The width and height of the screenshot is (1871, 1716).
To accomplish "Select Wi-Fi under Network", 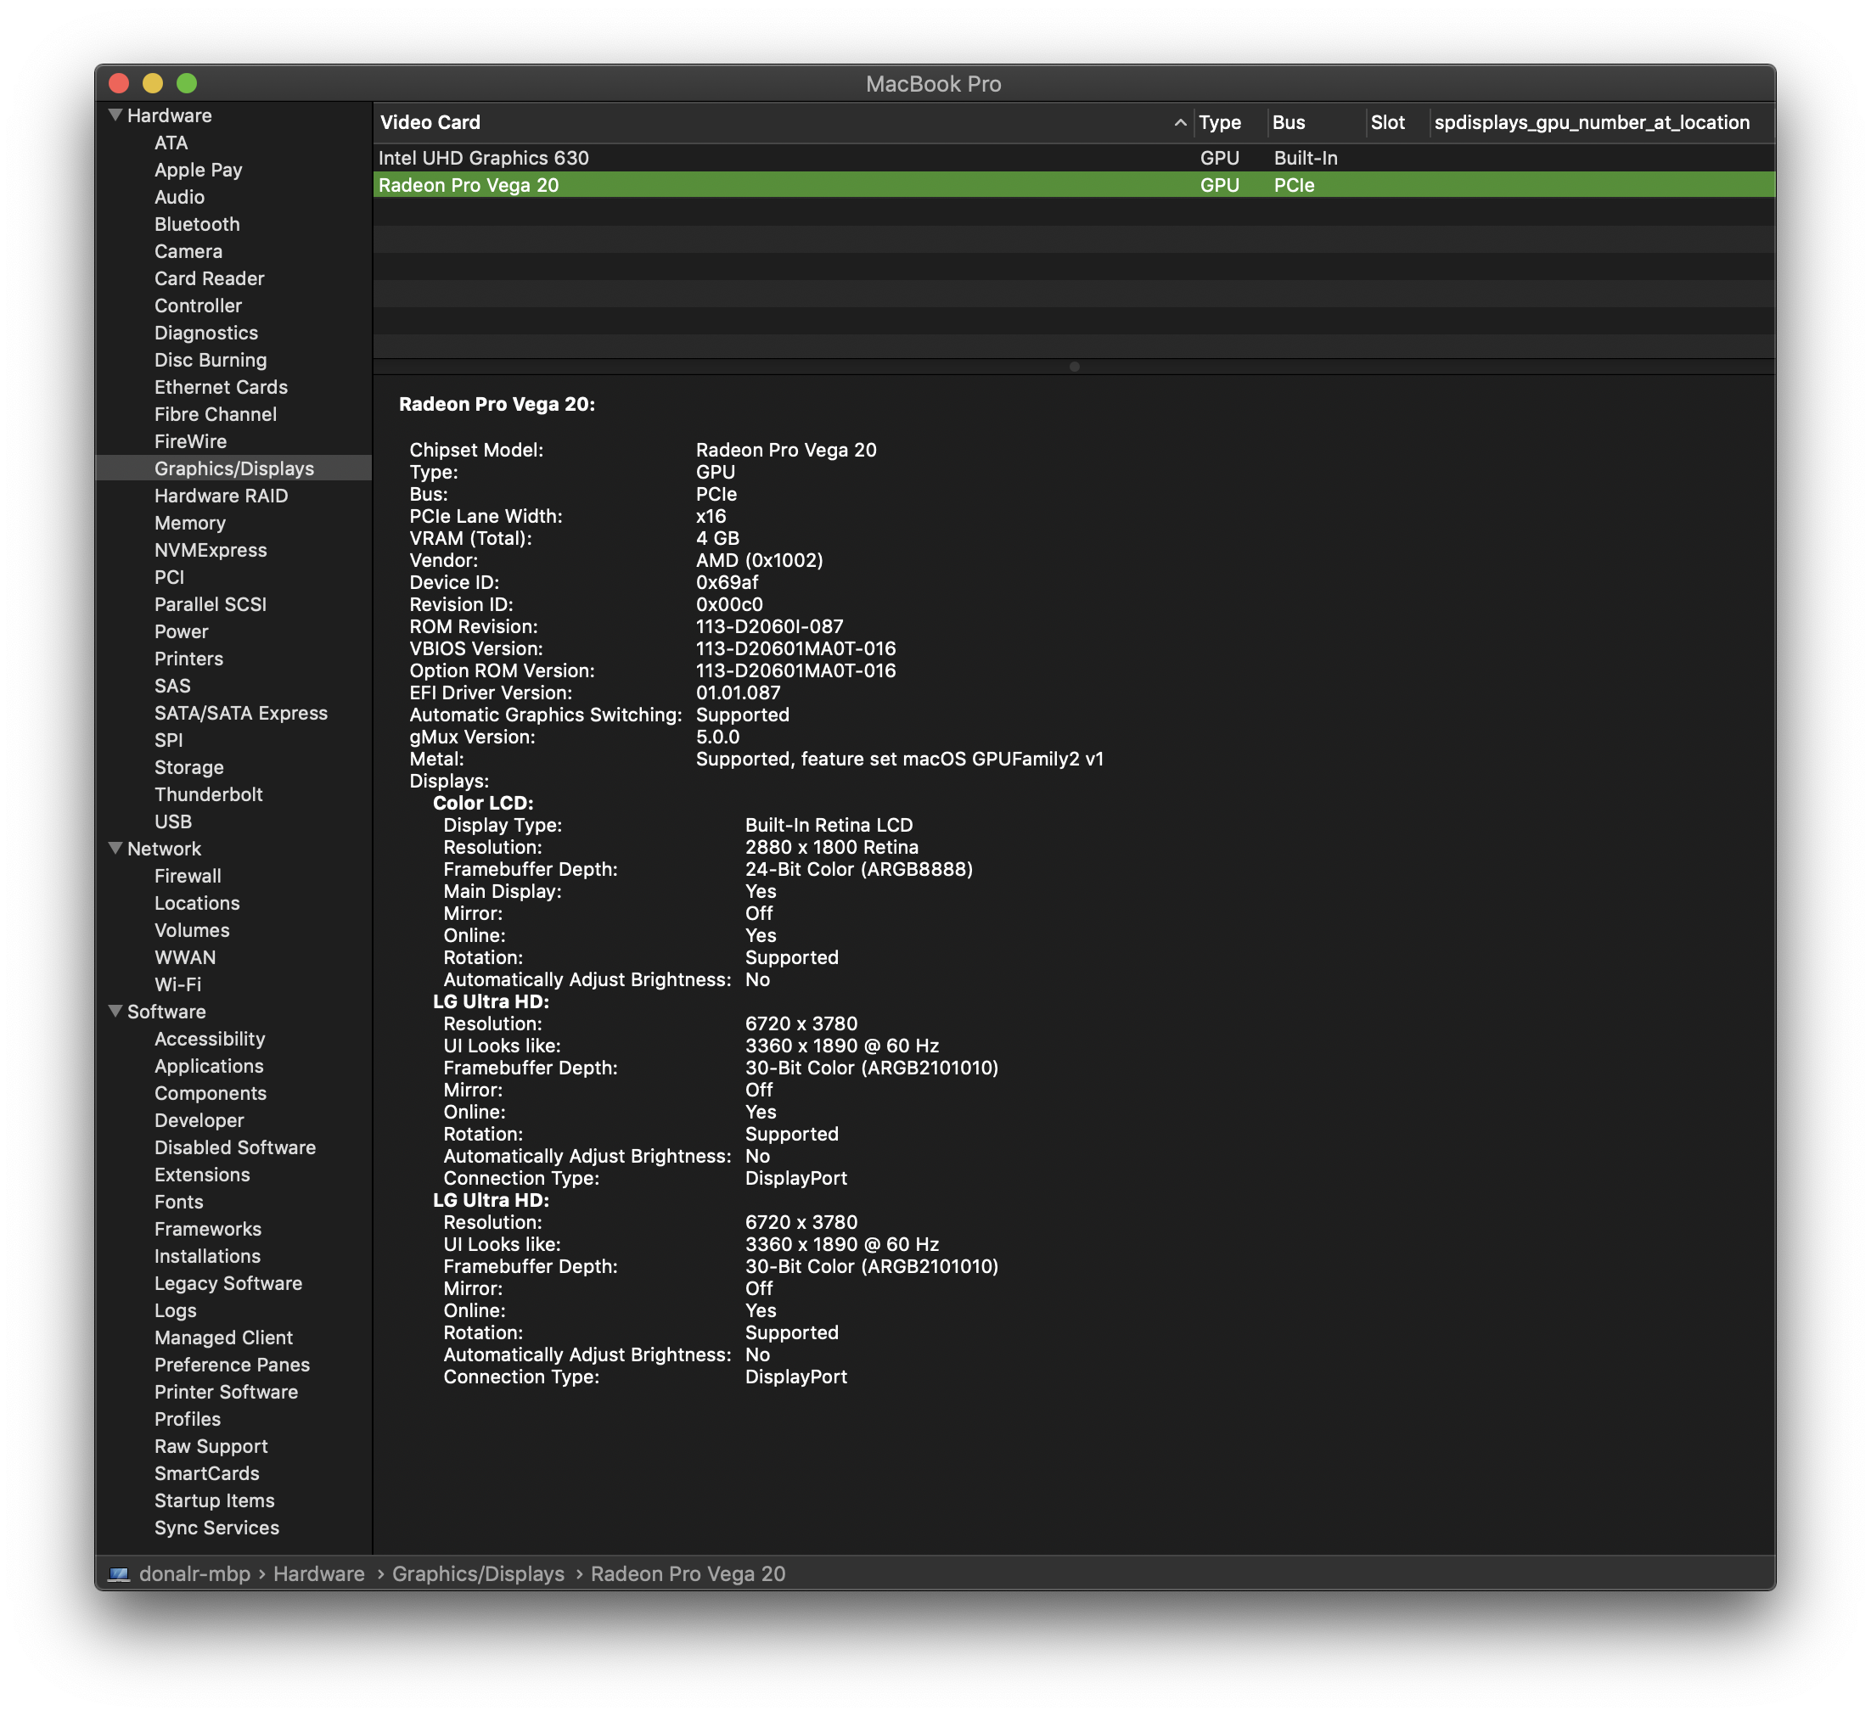I will pyautogui.click(x=177, y=984).
